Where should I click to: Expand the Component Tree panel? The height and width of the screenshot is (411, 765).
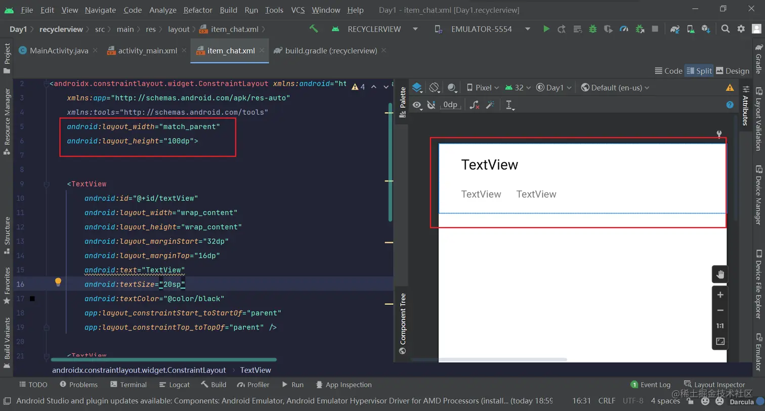click(403, 324)
